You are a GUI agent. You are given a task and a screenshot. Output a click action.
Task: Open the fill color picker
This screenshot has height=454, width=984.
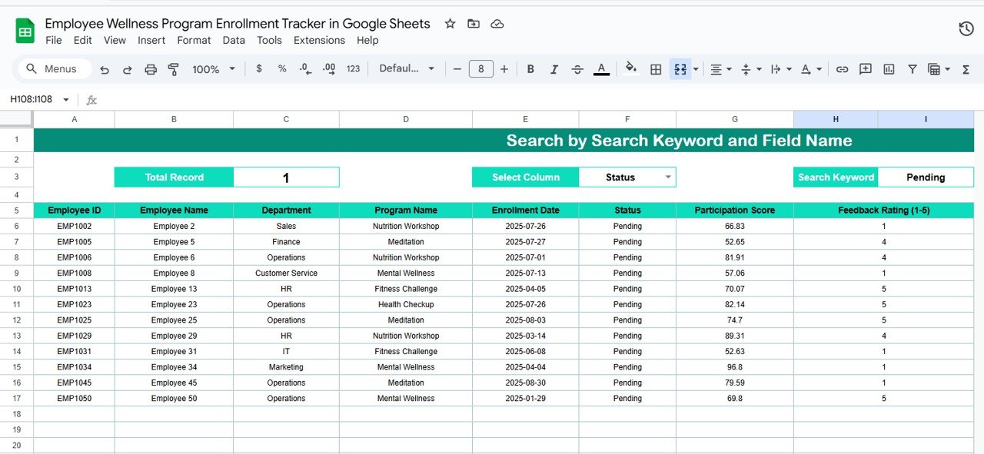click(x=631, y=69)
